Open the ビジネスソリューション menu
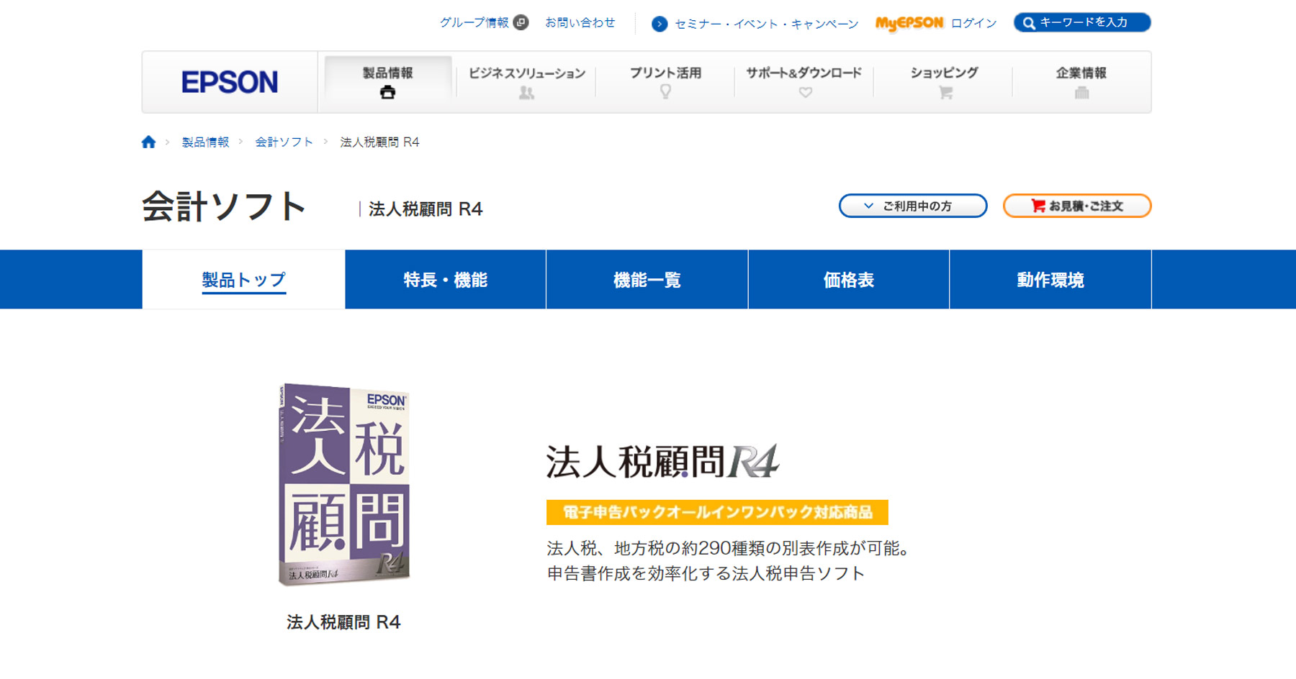 coord(526,82)
